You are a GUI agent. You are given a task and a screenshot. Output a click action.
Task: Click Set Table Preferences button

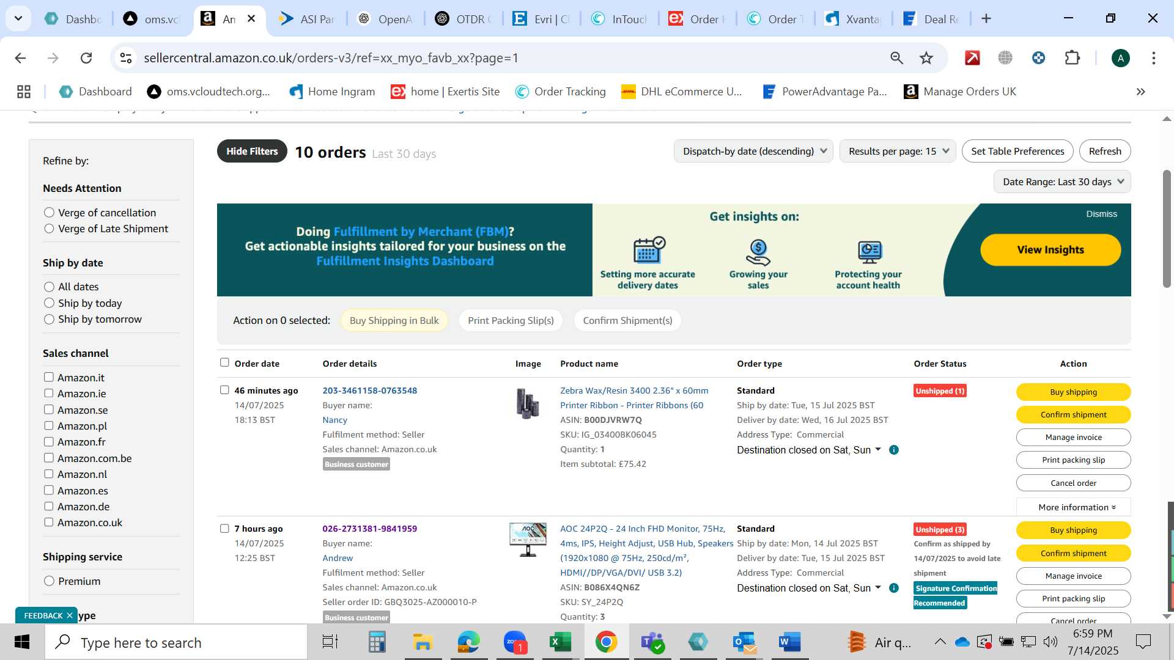tap(1017, 151)
